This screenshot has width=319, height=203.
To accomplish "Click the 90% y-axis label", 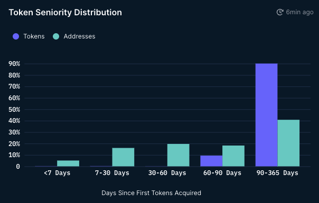I will [14, 64].
